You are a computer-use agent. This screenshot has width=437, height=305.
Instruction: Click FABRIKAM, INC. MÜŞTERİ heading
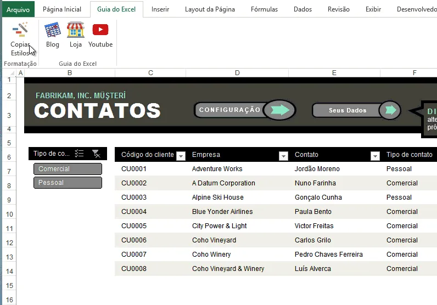coord(81,95)
